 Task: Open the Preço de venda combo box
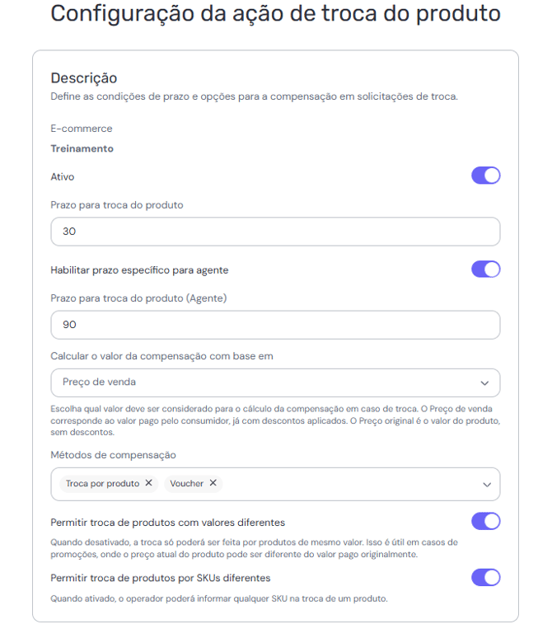click(264, 382)
